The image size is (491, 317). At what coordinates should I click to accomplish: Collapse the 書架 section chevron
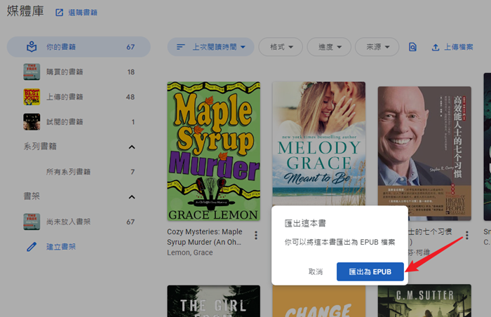click(x=132, y=197)
